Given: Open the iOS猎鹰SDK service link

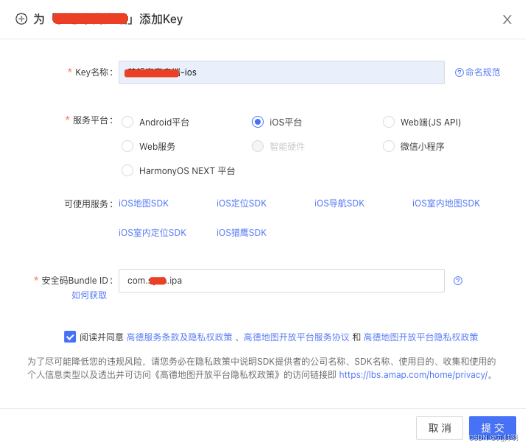Looking at the screenshot, I should coord(241,232).
